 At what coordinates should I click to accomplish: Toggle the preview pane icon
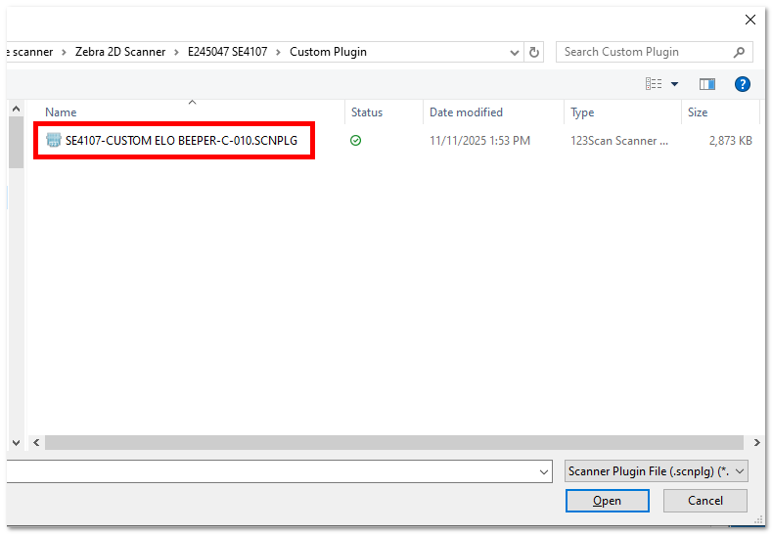707,84
